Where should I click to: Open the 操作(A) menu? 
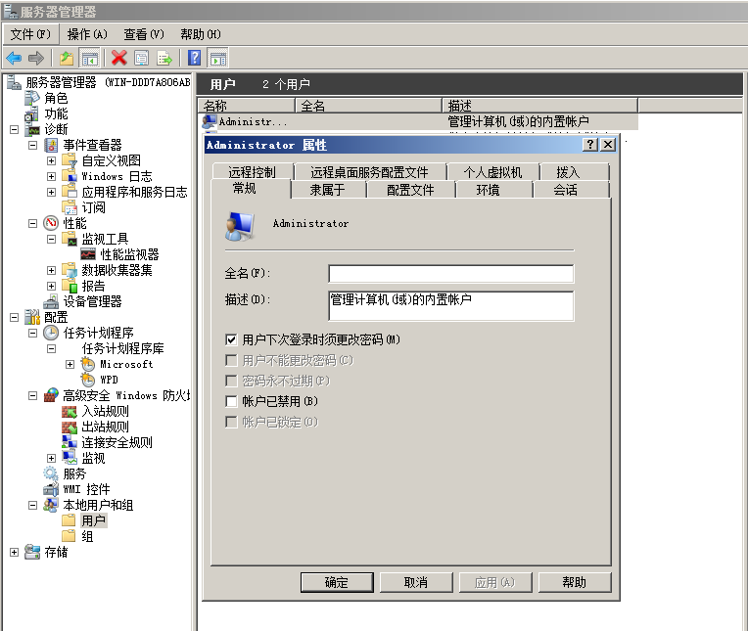[x=87, y=34]
